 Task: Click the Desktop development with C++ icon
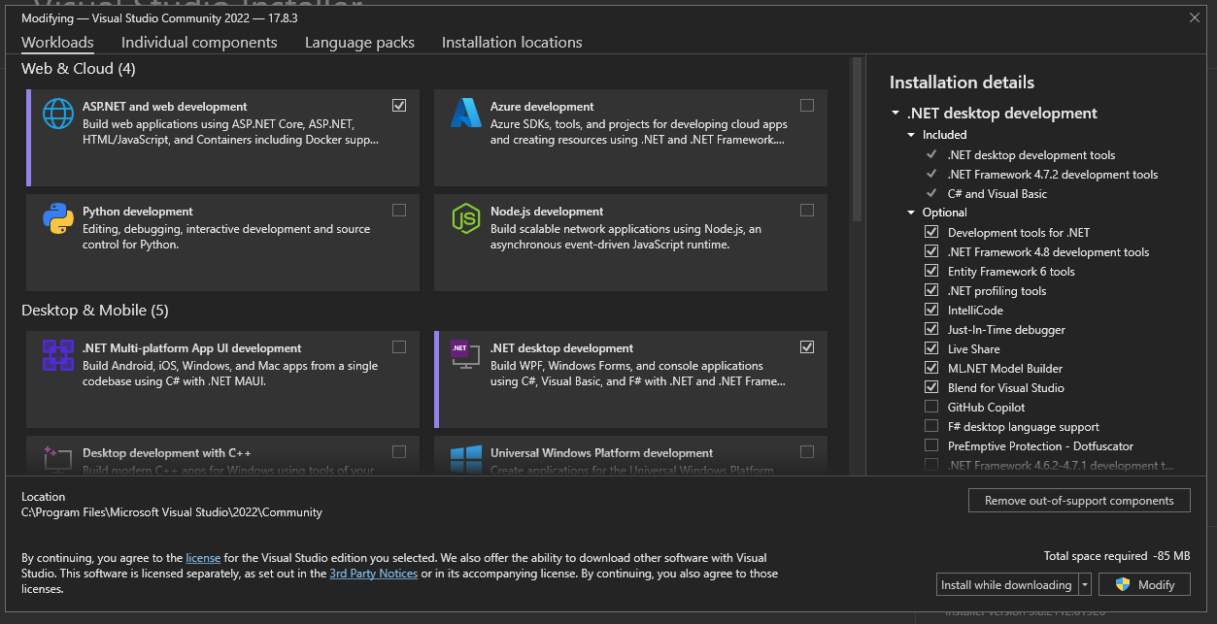(58, 459)
